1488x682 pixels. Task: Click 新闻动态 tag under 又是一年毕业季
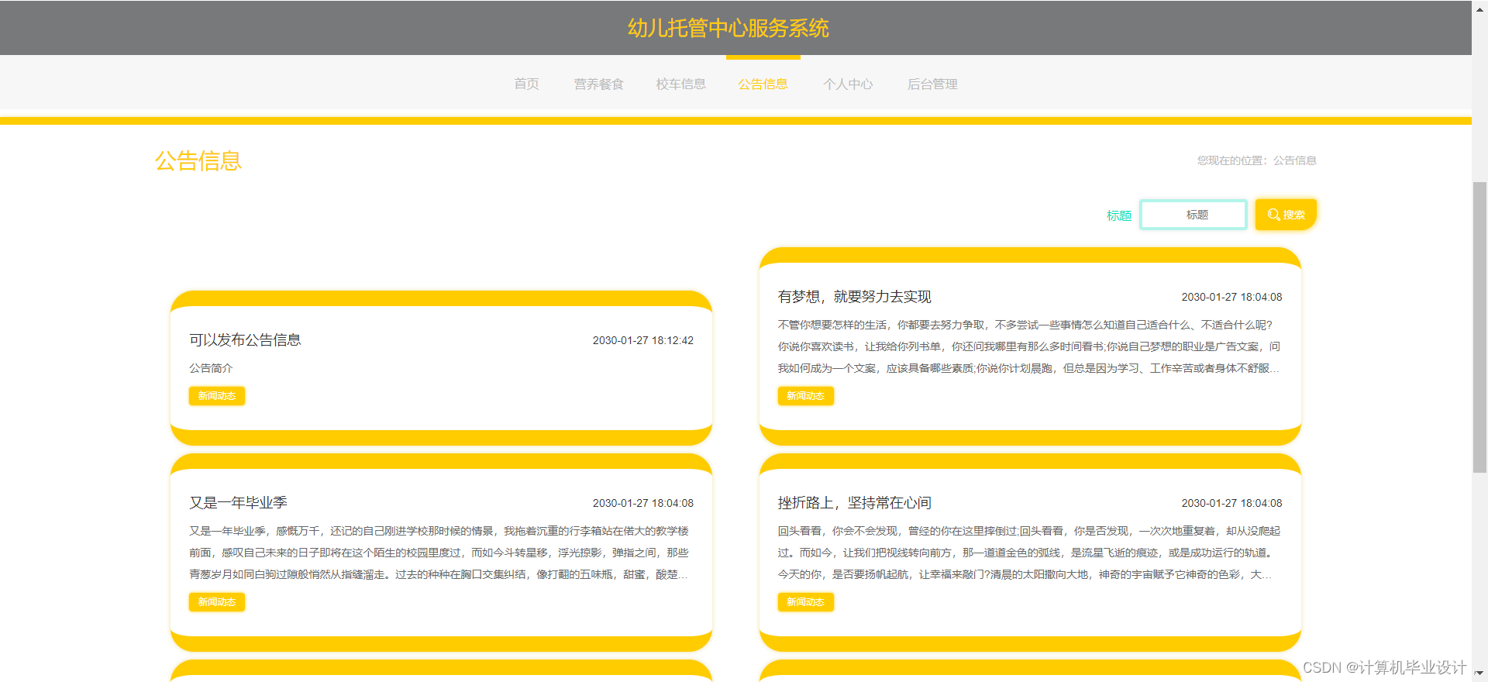click(217, 602)
